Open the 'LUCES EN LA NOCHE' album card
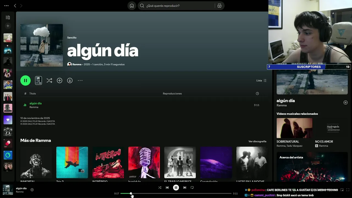Viewport: 352px width, 198px height. coord(252,164)
